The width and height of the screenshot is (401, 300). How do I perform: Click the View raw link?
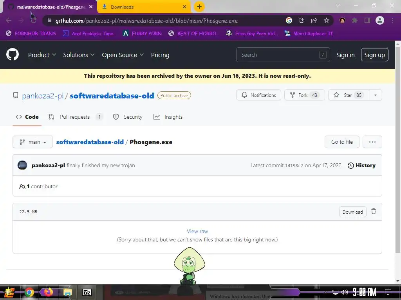tap(197, 231)
